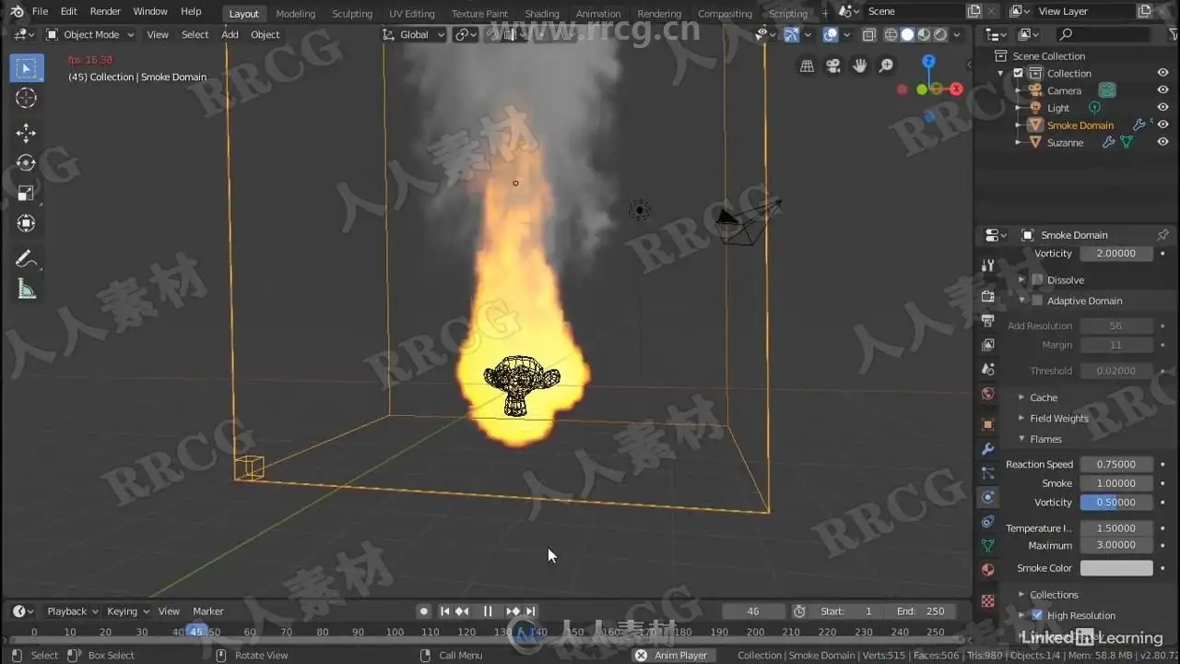Expand the Collections panel
This screenshot has height=664, width=1180.
coord(1054,595)
